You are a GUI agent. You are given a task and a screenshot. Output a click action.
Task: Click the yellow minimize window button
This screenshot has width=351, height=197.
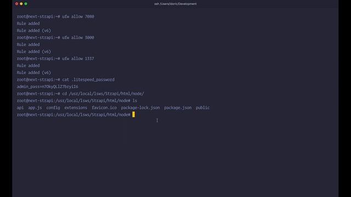[21, 4]
